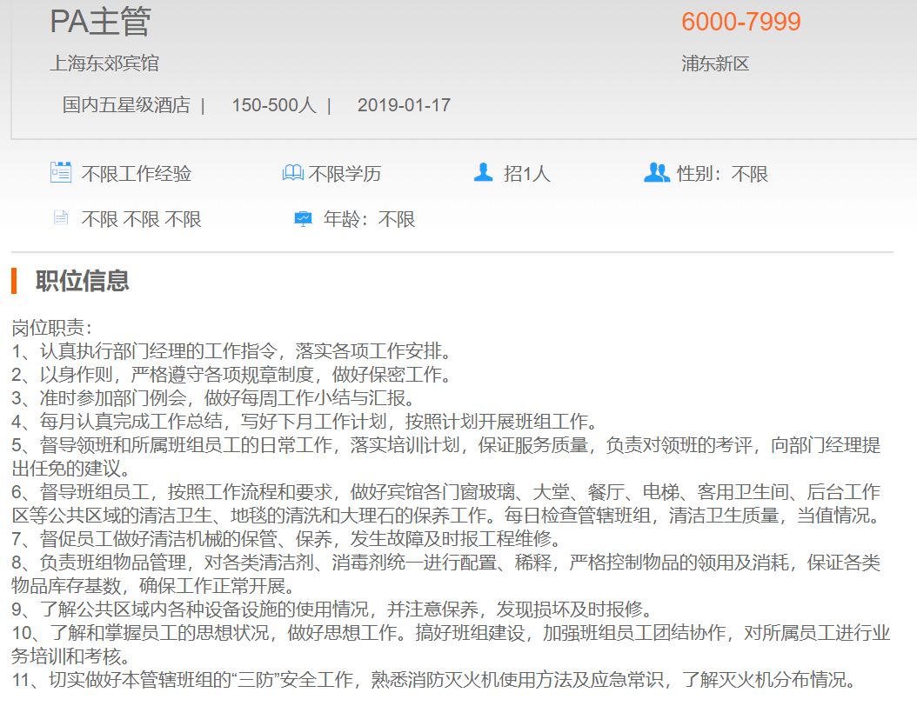Click the 6000-7999 salary range
The image size is (917, 706).
pos(740,22)
